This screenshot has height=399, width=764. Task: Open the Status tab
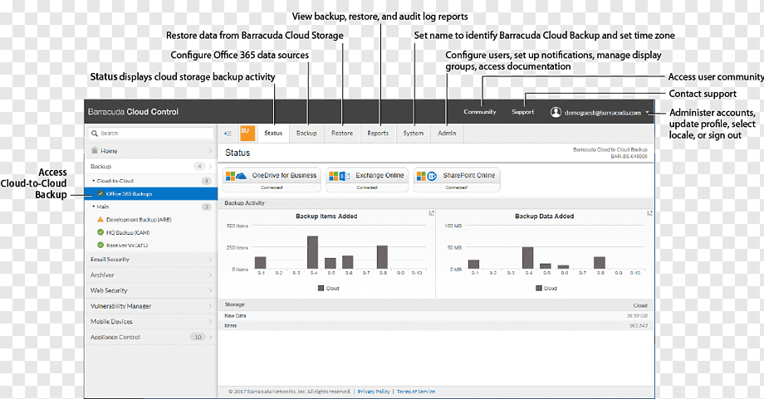pyautogui.click(x=273, y=134)
